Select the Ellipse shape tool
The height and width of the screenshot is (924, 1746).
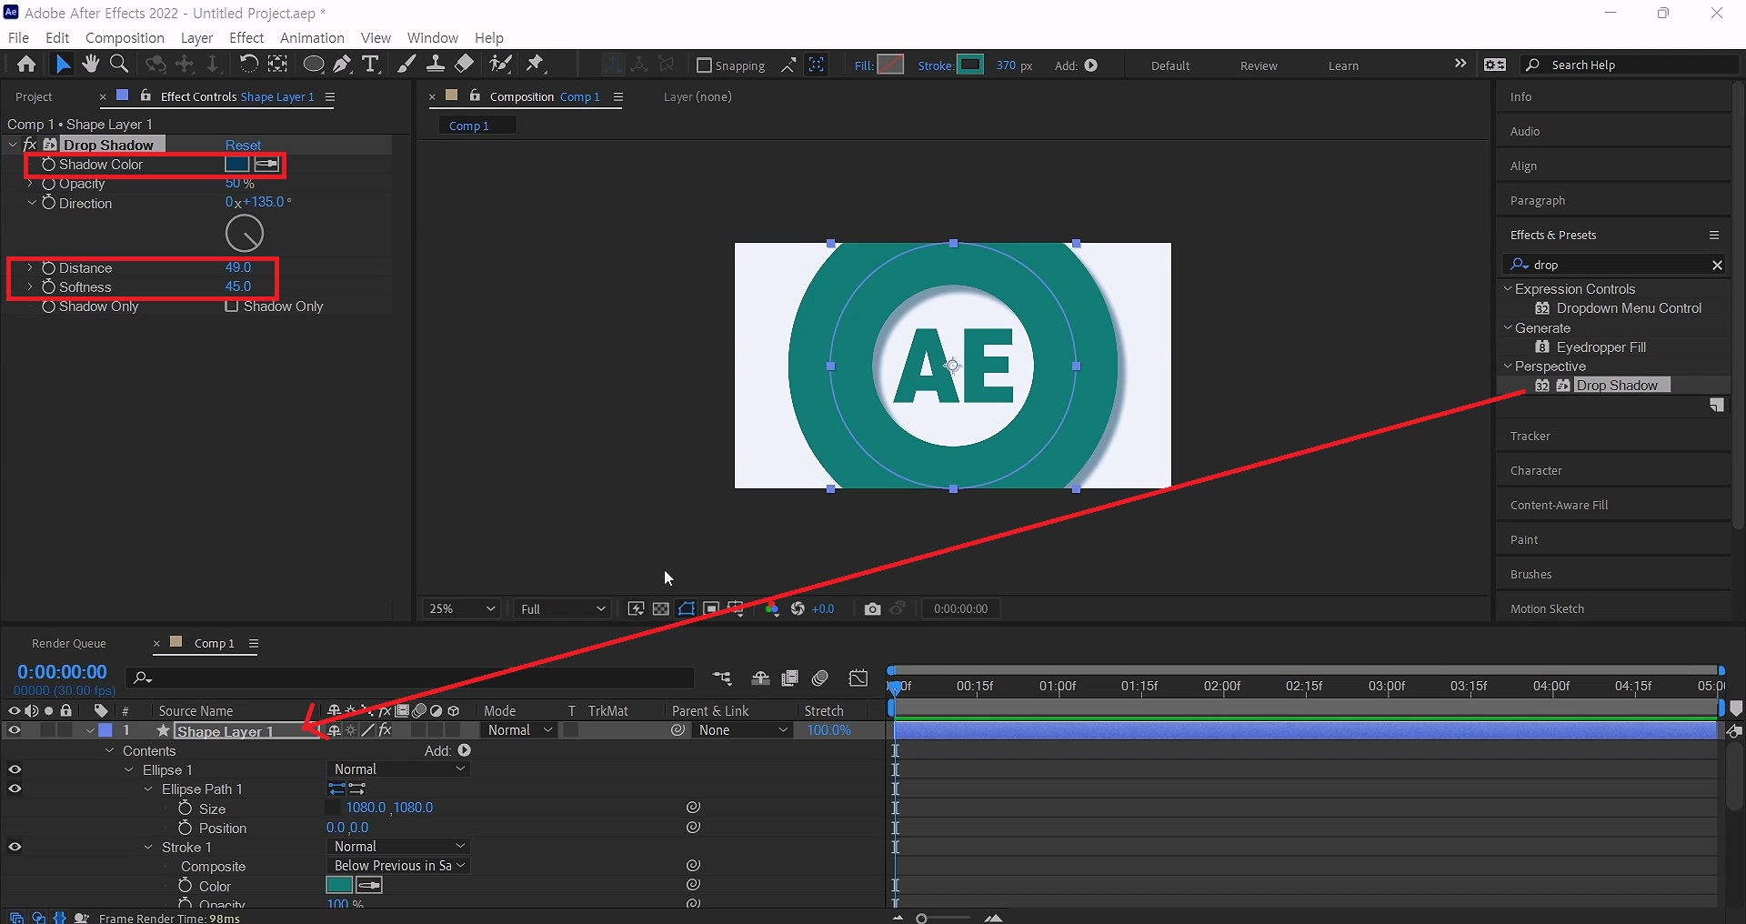313,64
